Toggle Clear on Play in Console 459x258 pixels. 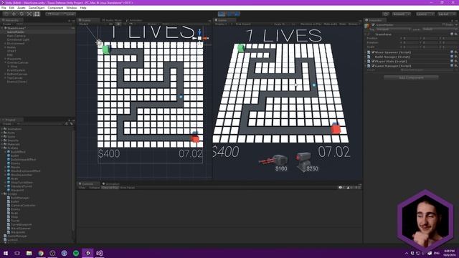(110, 188)
